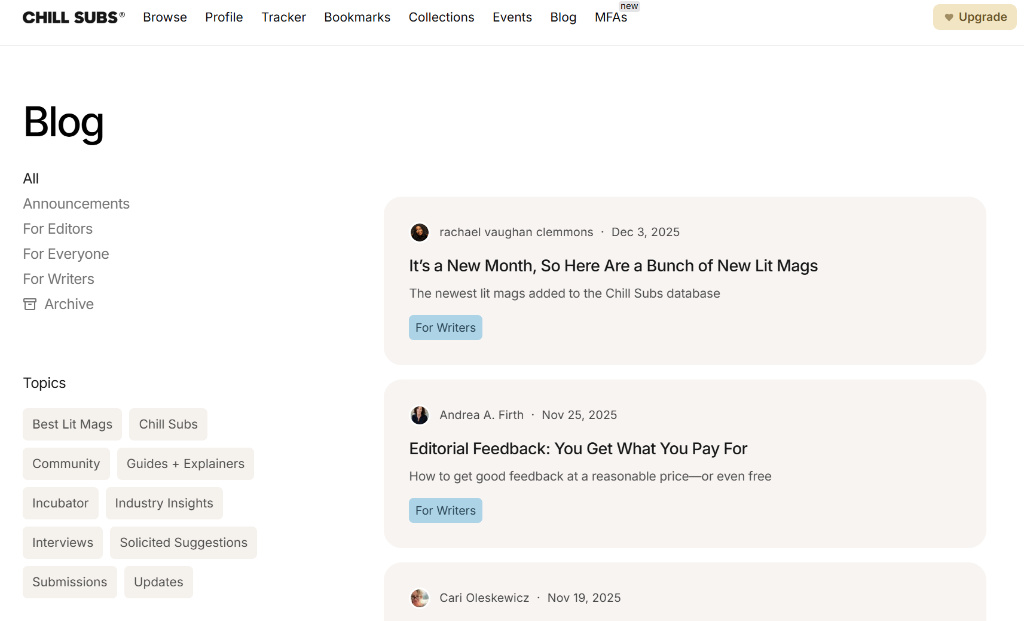The width and height of the screenshot is (1024, 621).
Task: Click the Chill Subs logo
Action: [74, 17]
